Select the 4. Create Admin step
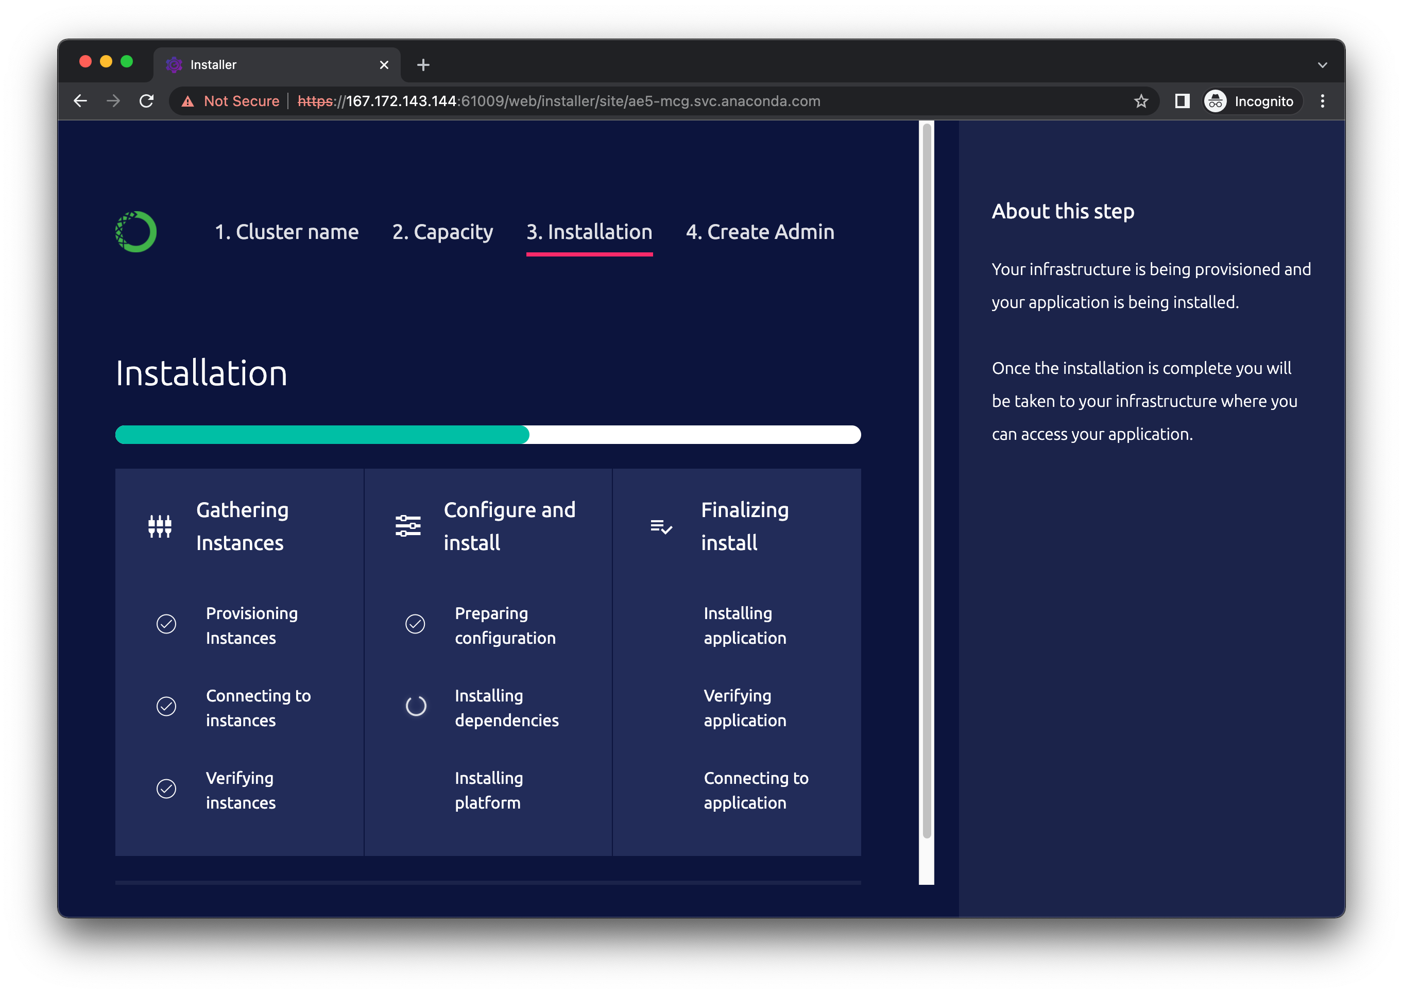This screenshot has height=994, width=1403. (x=760, y=232)
